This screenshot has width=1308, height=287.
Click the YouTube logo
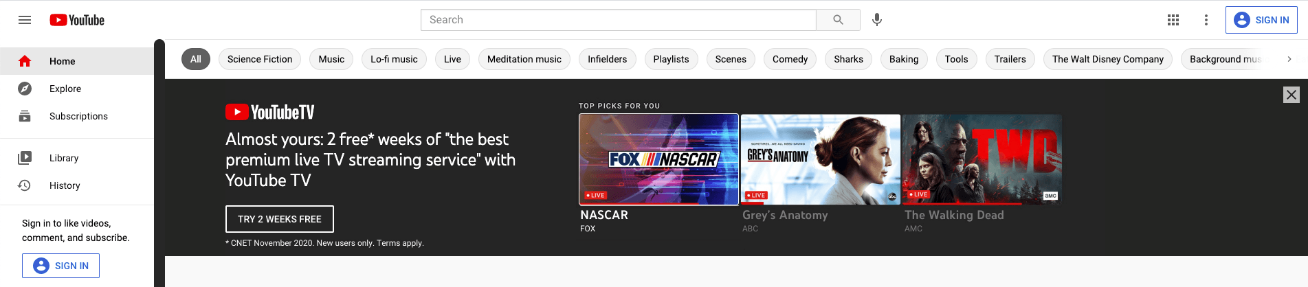pos(77,20)
